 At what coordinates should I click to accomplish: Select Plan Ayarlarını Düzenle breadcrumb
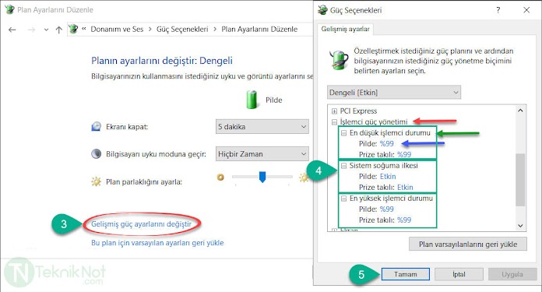click(x=259, y=30)
